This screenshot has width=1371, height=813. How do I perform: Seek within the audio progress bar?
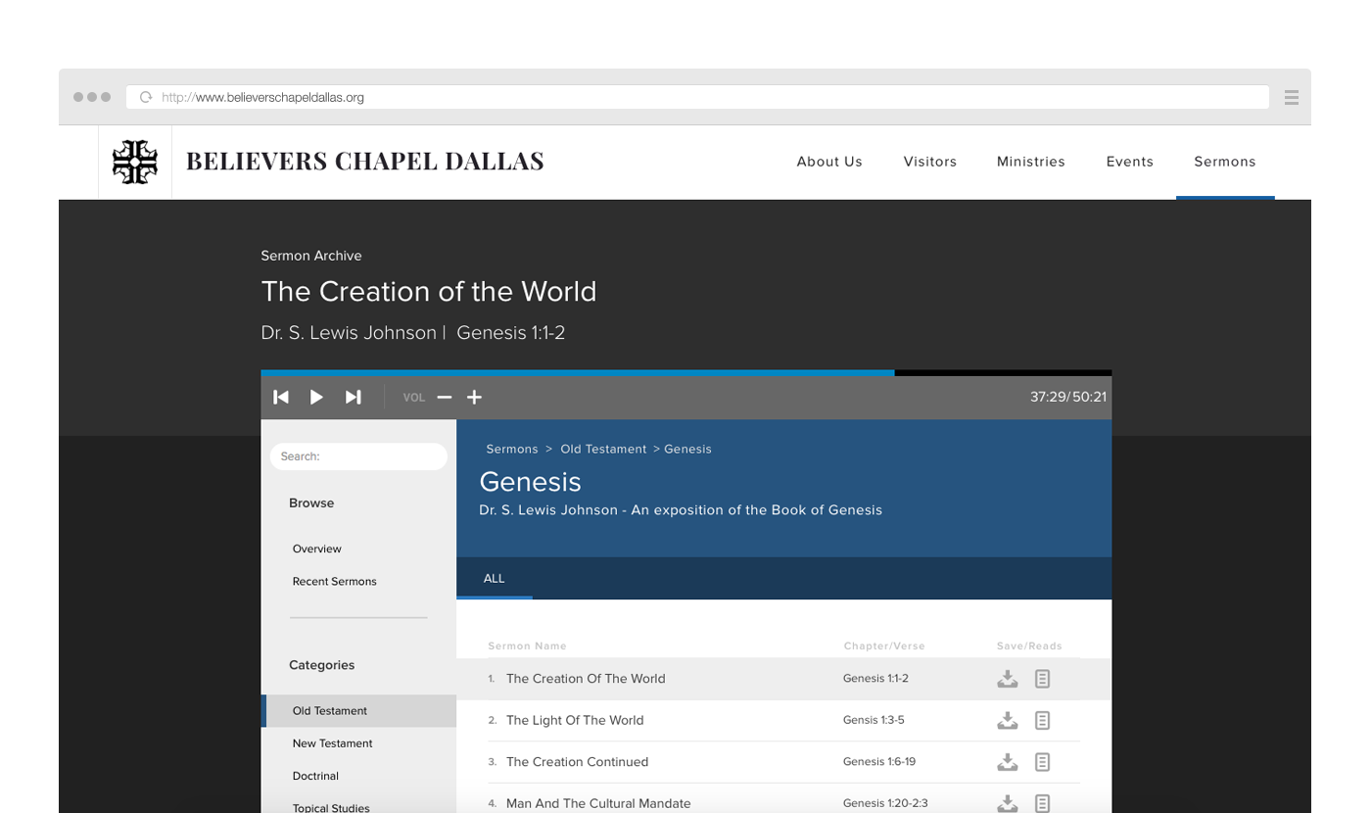point(685,373)
